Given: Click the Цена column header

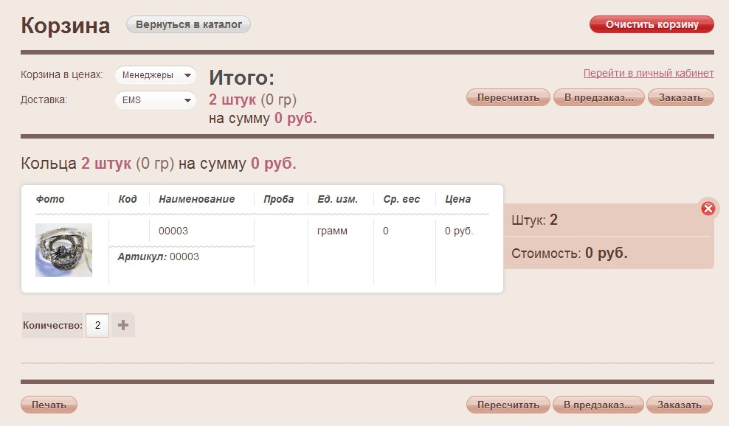Looking at the screenshot, I should click(x=458, y=199).
